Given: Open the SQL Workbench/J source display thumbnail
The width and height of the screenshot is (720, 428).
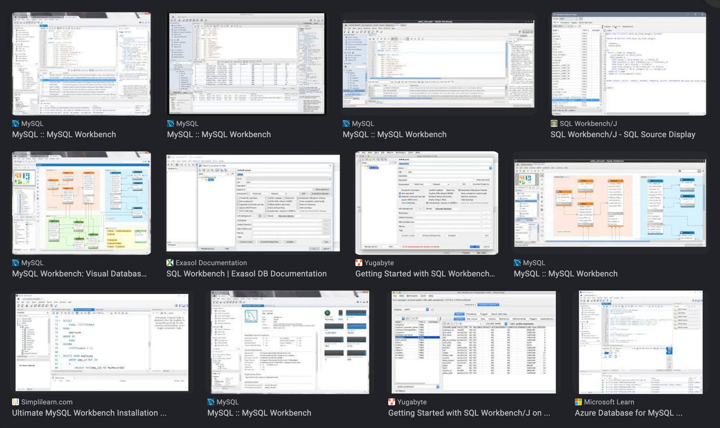Looking at the screenshot, I should (x=628, y=64).
